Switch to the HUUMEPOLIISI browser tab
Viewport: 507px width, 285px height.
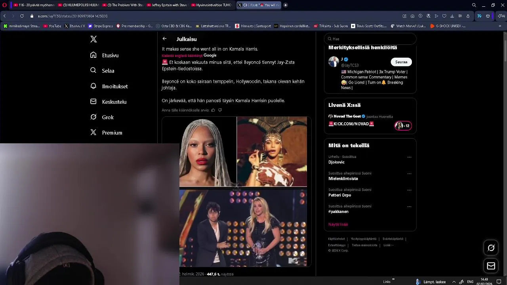click(78, 5)
